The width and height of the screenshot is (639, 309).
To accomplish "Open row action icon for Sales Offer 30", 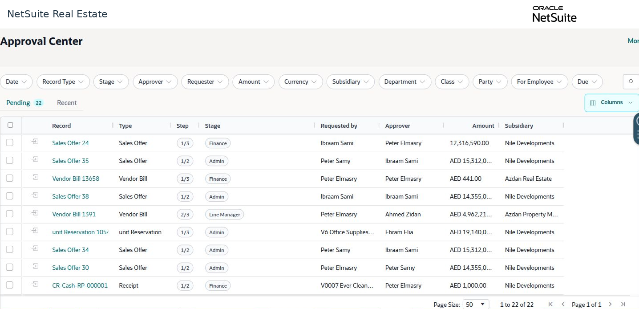I will 35,267.
